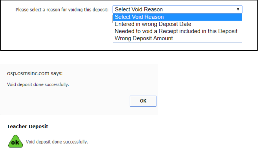Click success text beside the ok icon
The height and width of the screenshot is (151, 258).
coord(57,142)
